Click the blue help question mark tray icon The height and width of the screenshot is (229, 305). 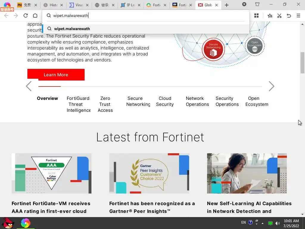click(250, 222)
